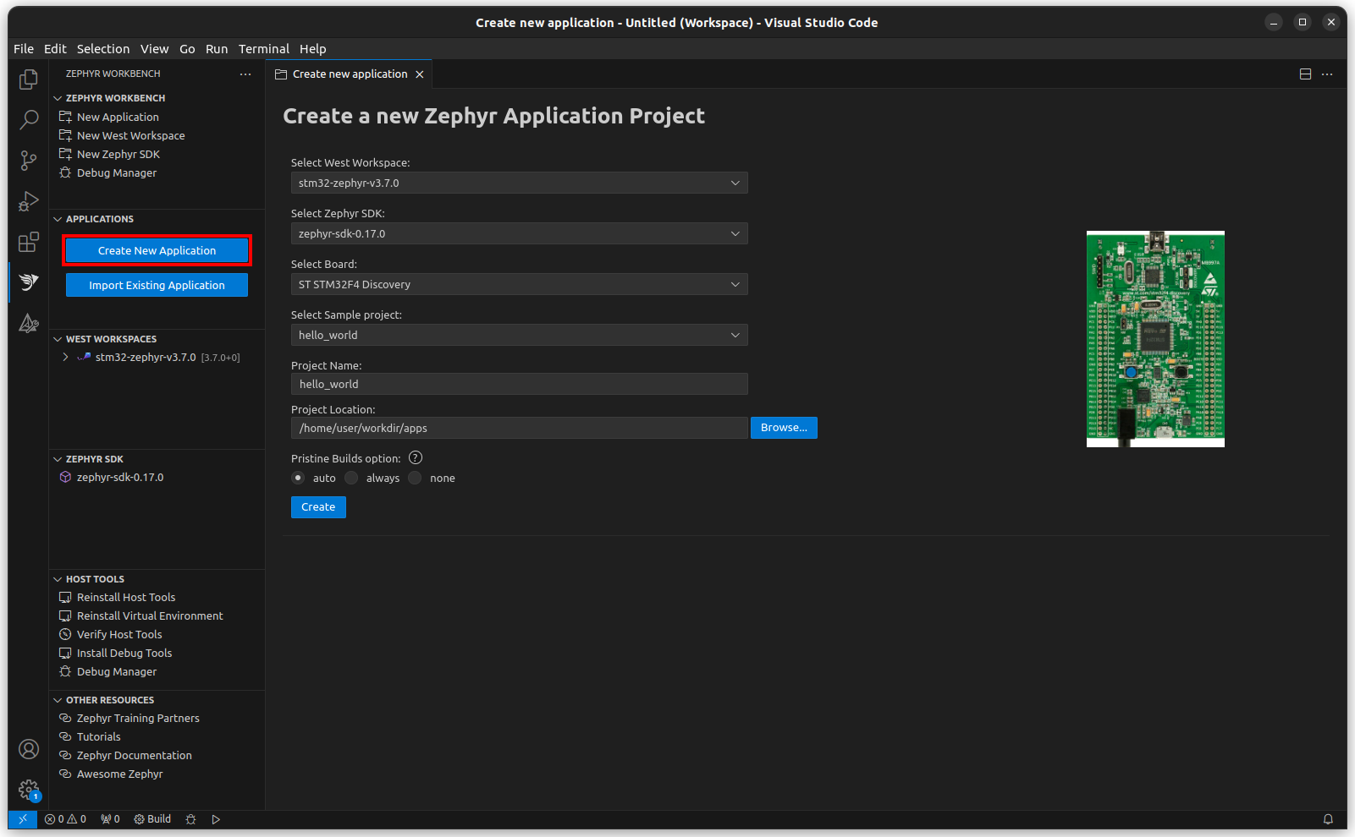Click the Project Name input field

click(x=519, y=384)
